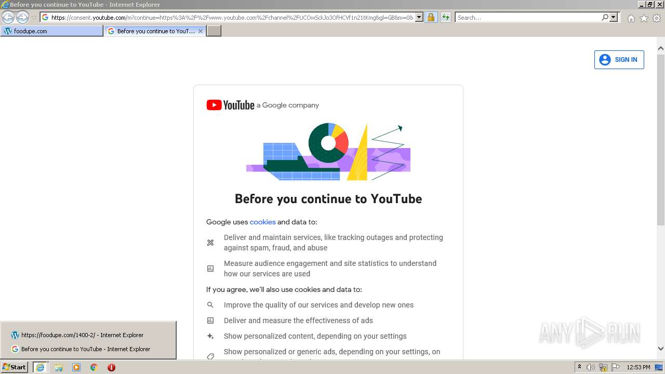Open the Tools gear icon
Viewport: 665px width, 374px height.
(657, 18)
